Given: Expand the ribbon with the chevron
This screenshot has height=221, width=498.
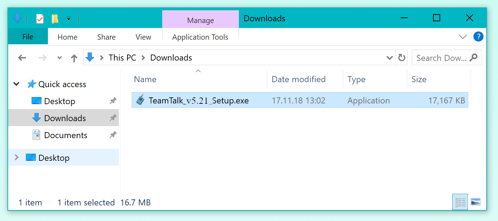Looking at the screenshot, I should tap(463, 37).
